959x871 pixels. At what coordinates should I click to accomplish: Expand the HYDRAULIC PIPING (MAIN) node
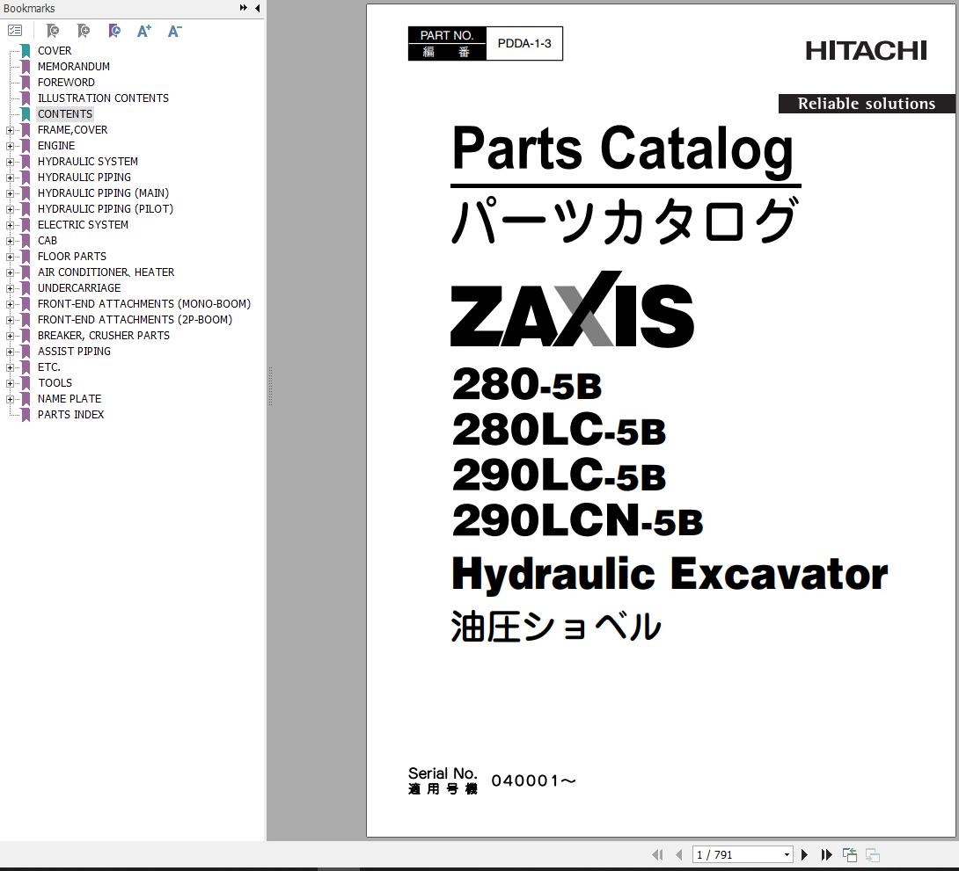[10, 193]
